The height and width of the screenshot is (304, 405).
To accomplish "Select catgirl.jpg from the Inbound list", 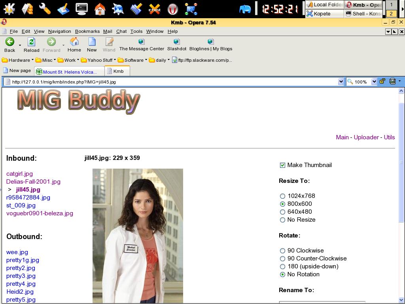I will (x=19, y=174).
